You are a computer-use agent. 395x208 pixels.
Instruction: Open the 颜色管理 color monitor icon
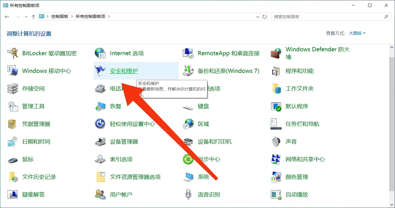click(x=276, y=177)
